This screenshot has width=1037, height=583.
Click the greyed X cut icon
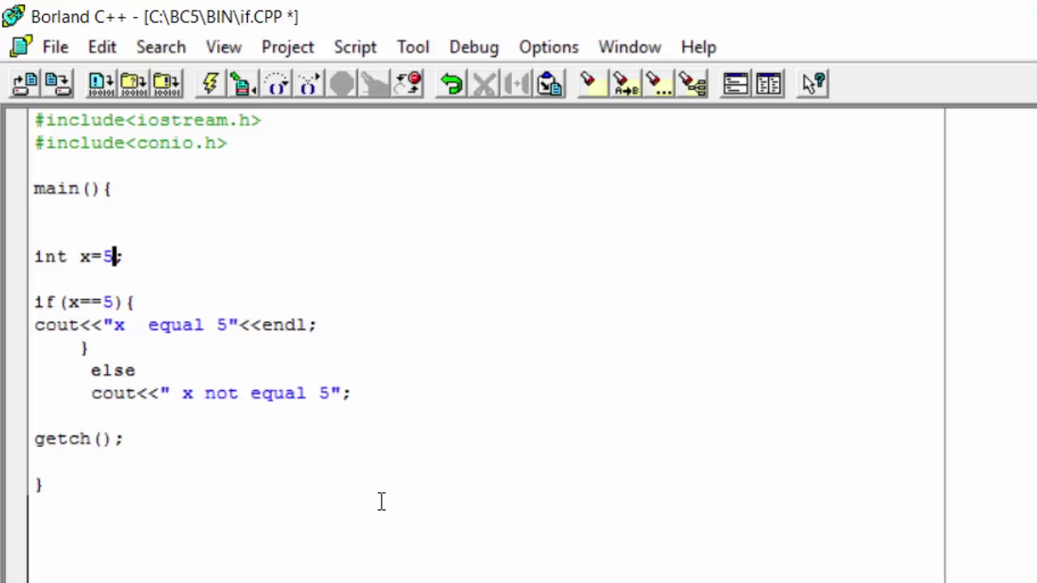484,83
